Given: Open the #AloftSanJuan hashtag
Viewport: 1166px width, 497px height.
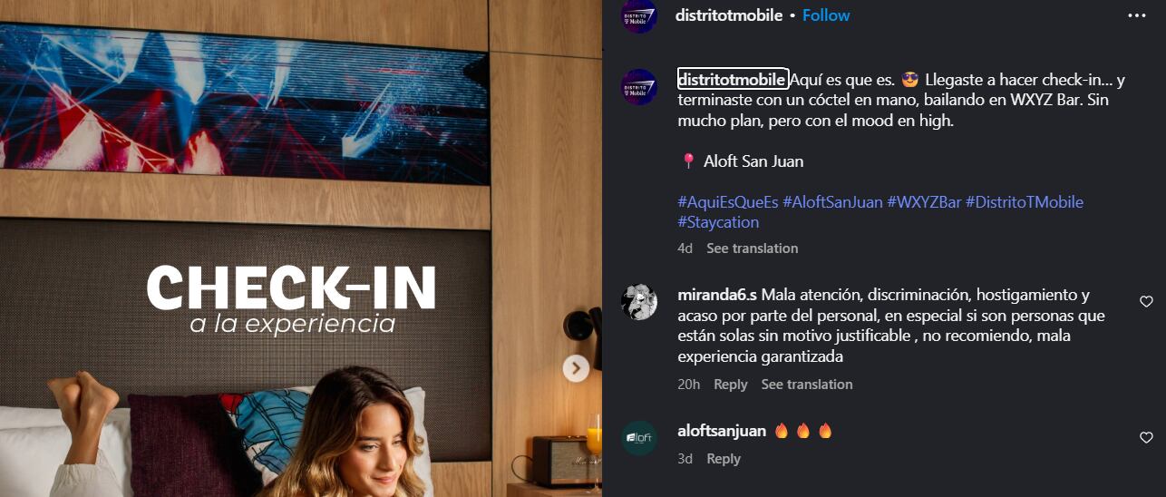Looking at the screenshot, I should click(832, 202).
